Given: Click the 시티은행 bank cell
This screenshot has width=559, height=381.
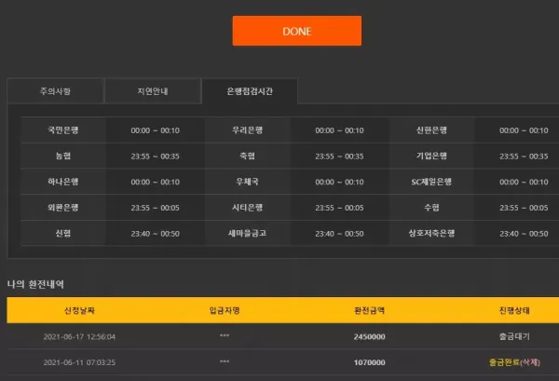Looking at the screenshot, I should click(248, 207).
